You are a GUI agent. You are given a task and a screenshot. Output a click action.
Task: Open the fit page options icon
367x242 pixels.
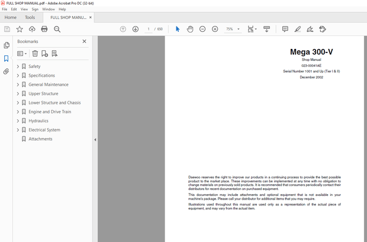point(252,29)
